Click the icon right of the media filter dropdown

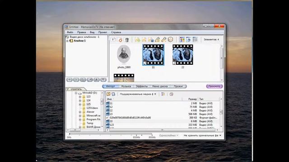click(x=163, y=94)
